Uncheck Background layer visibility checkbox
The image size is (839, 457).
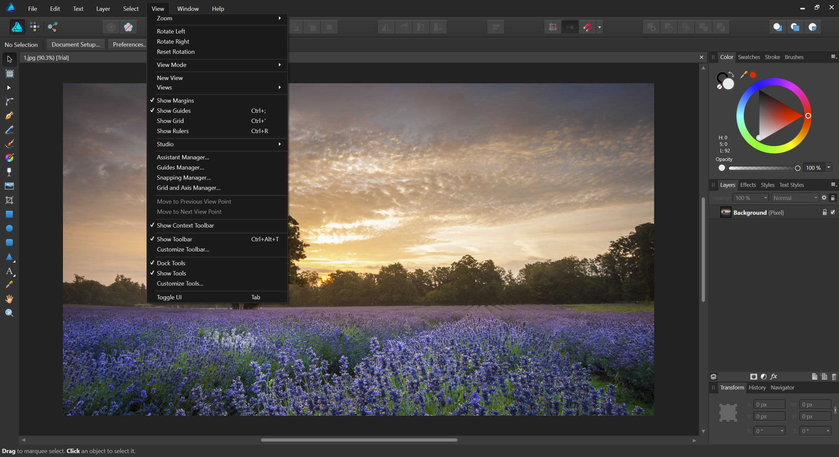pos(833,212)
